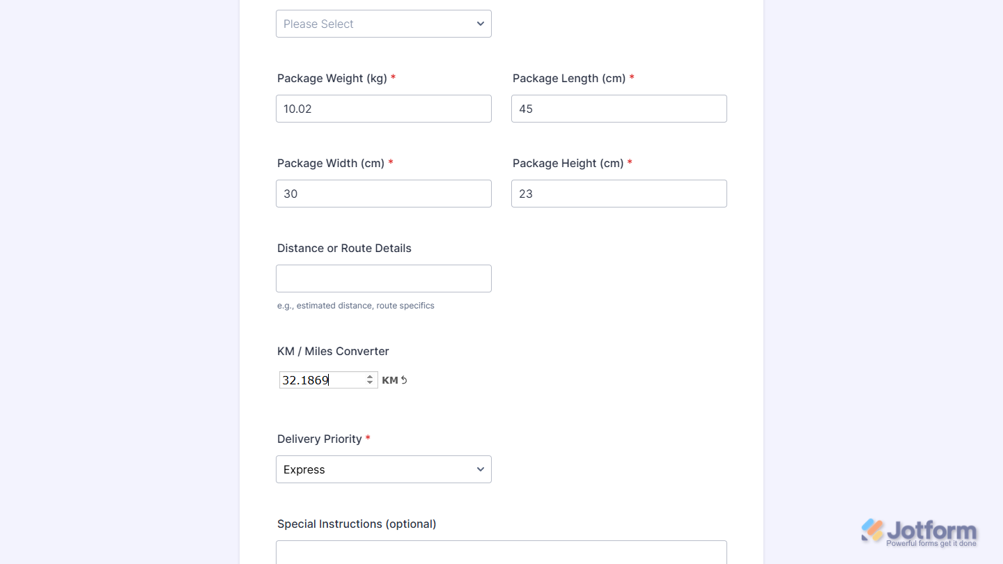Click the chevron on the Please Select dropdown
Viewport: 1003px width, 564px height.
click(480, 24)
